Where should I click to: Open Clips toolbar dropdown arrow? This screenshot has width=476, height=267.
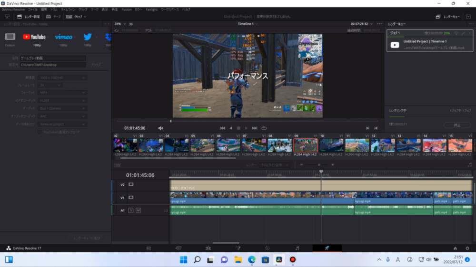point(85,17)
